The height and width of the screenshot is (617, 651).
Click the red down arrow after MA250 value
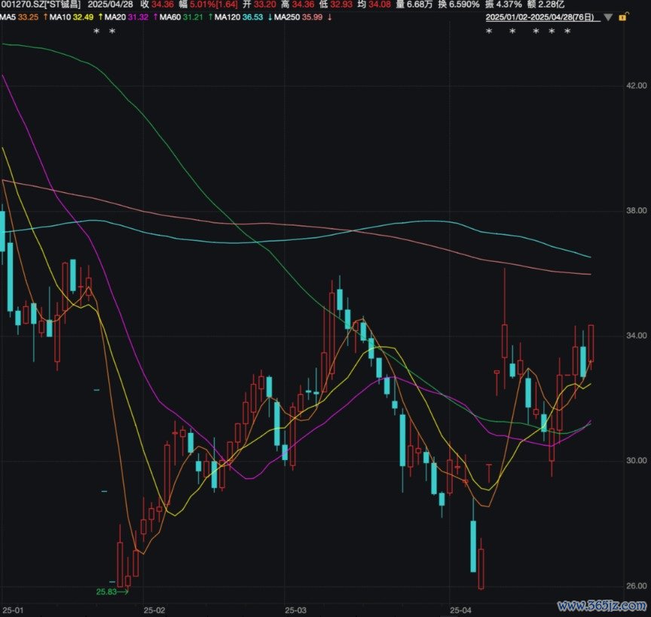[329, 17]
